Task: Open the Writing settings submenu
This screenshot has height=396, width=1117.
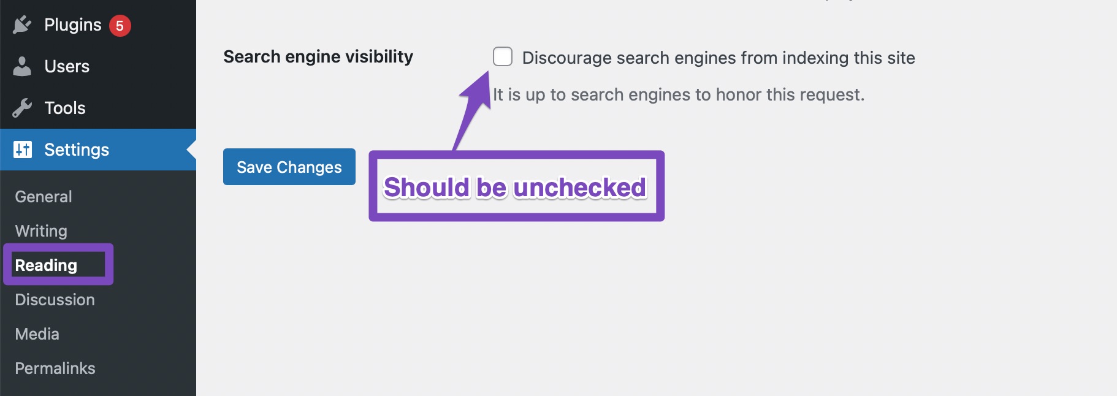Action: pyautogui.click(x=41, y=231)
